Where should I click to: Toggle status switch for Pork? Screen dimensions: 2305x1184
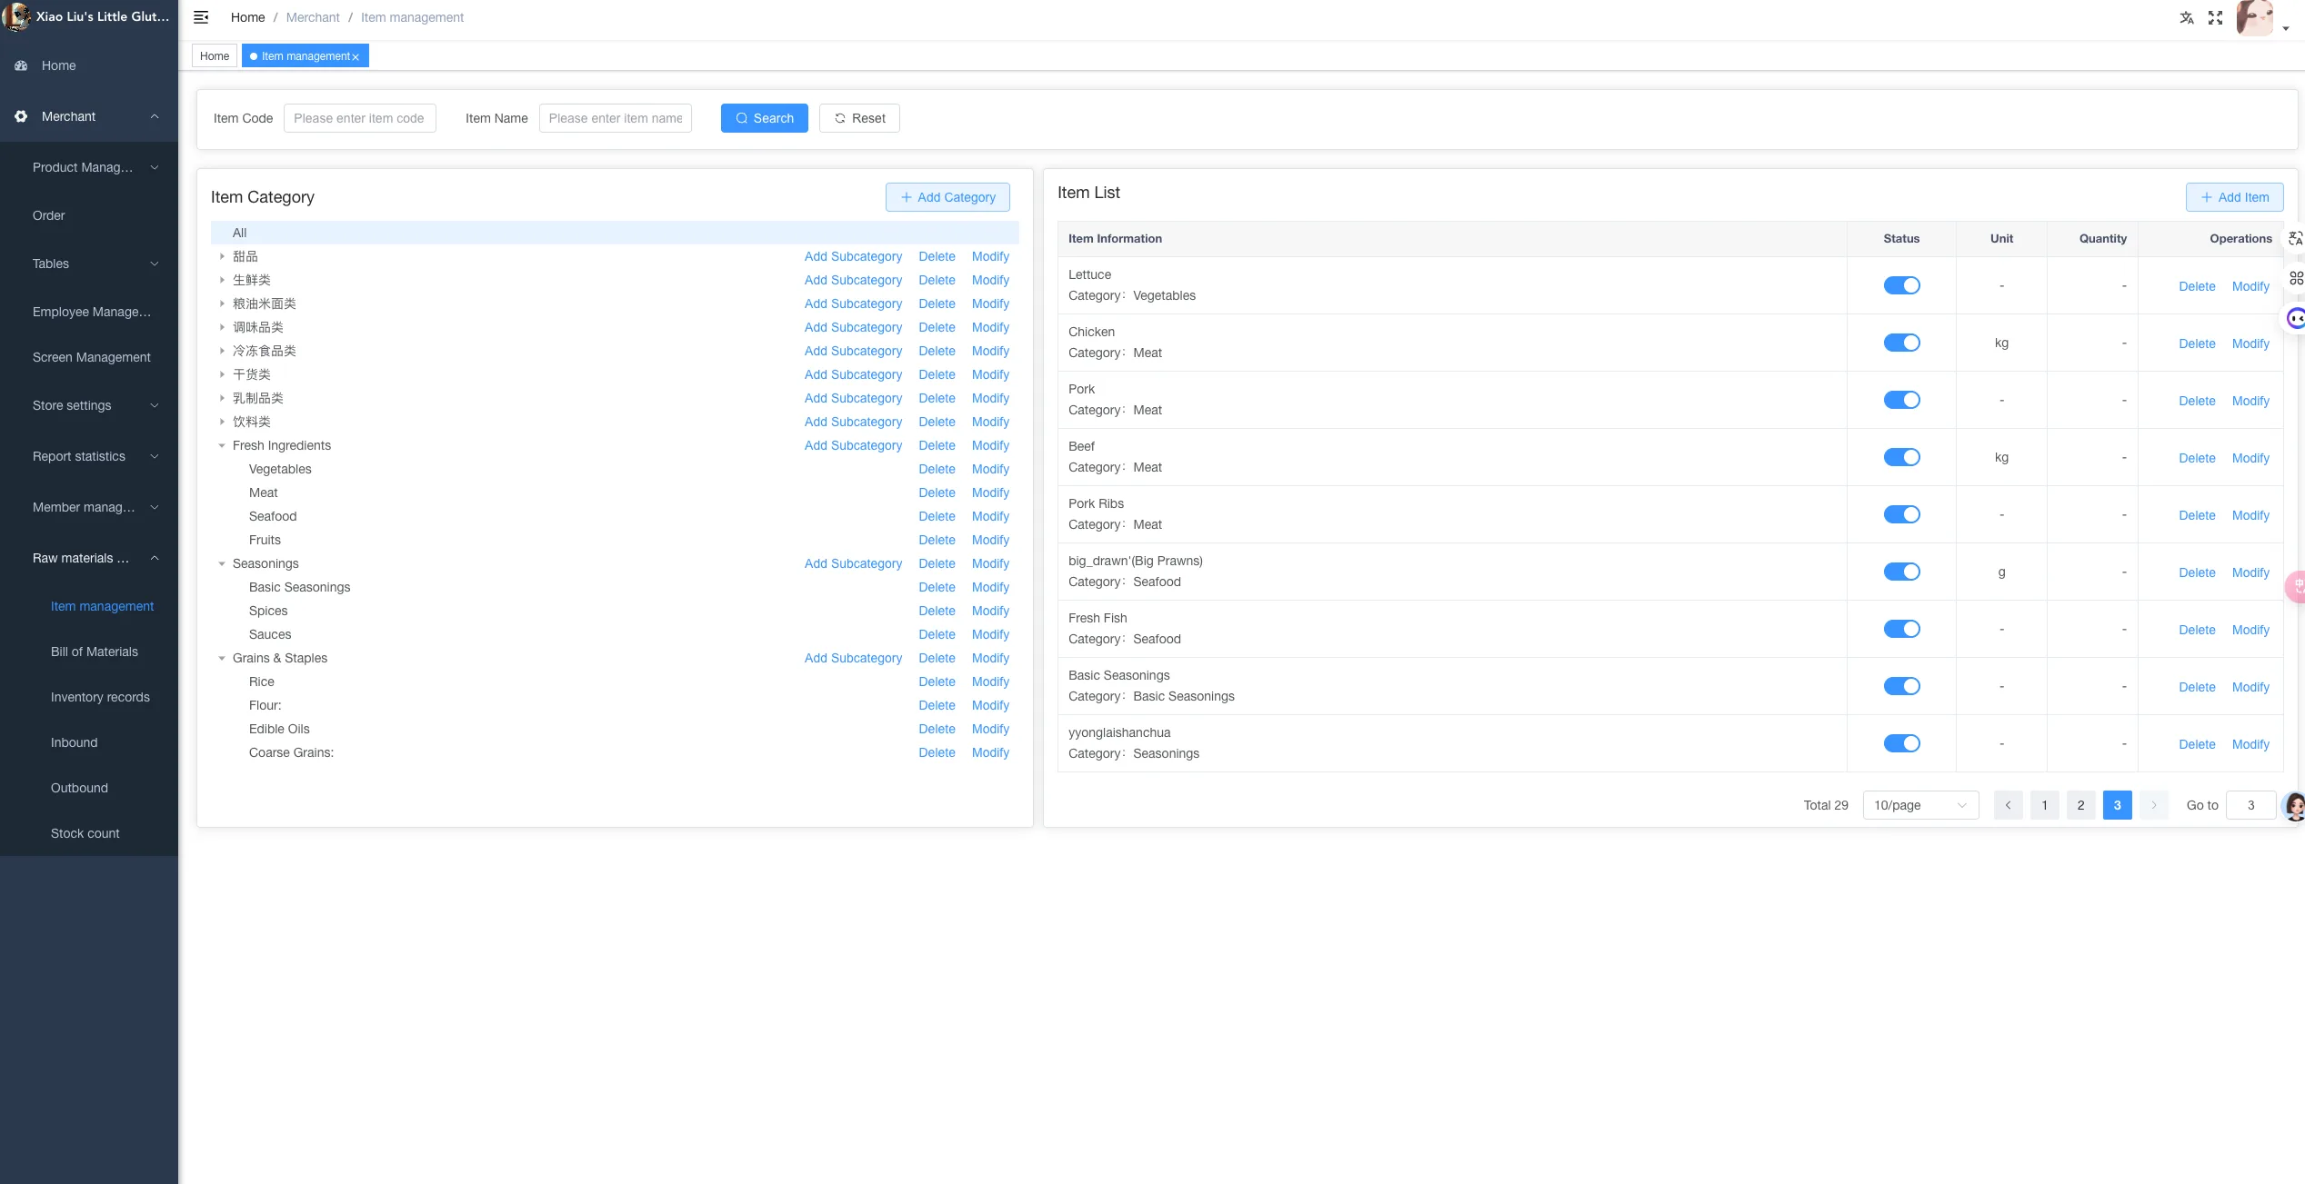[1901, 400]
